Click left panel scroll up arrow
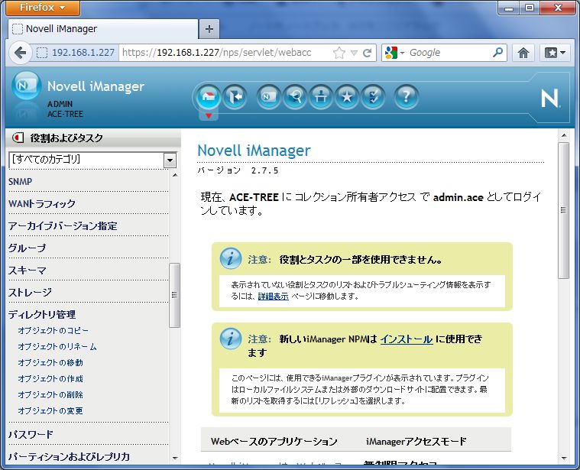 175,175
